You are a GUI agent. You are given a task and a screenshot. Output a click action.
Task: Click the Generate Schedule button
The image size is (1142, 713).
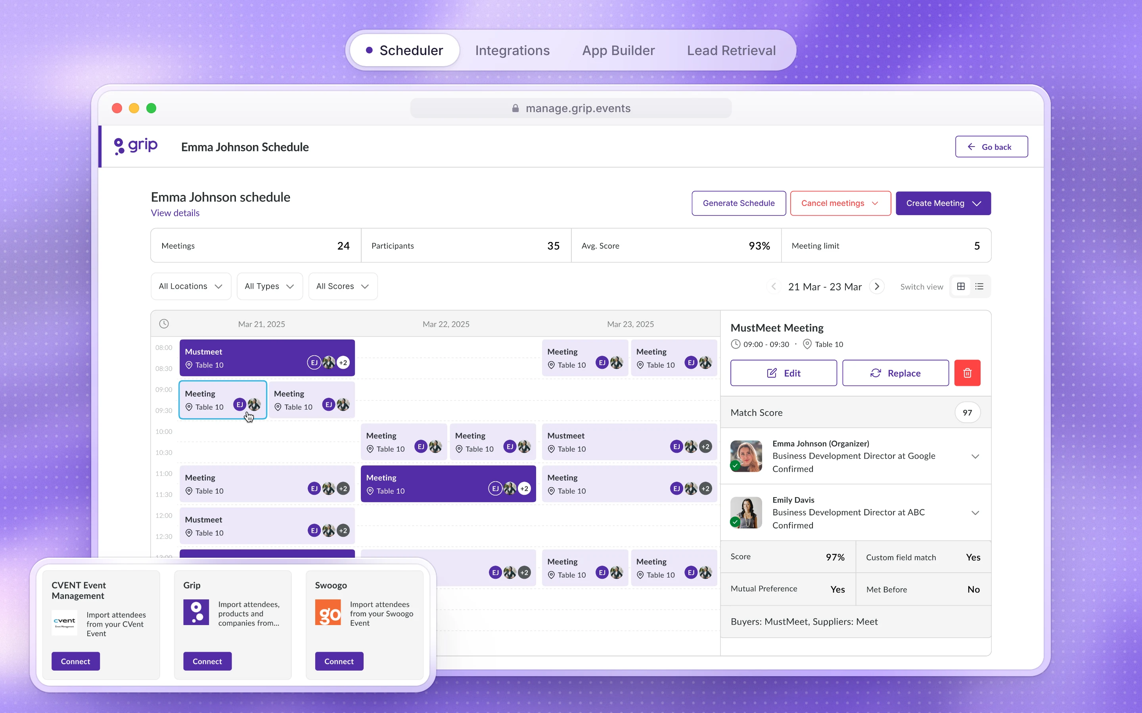[738, 203]
